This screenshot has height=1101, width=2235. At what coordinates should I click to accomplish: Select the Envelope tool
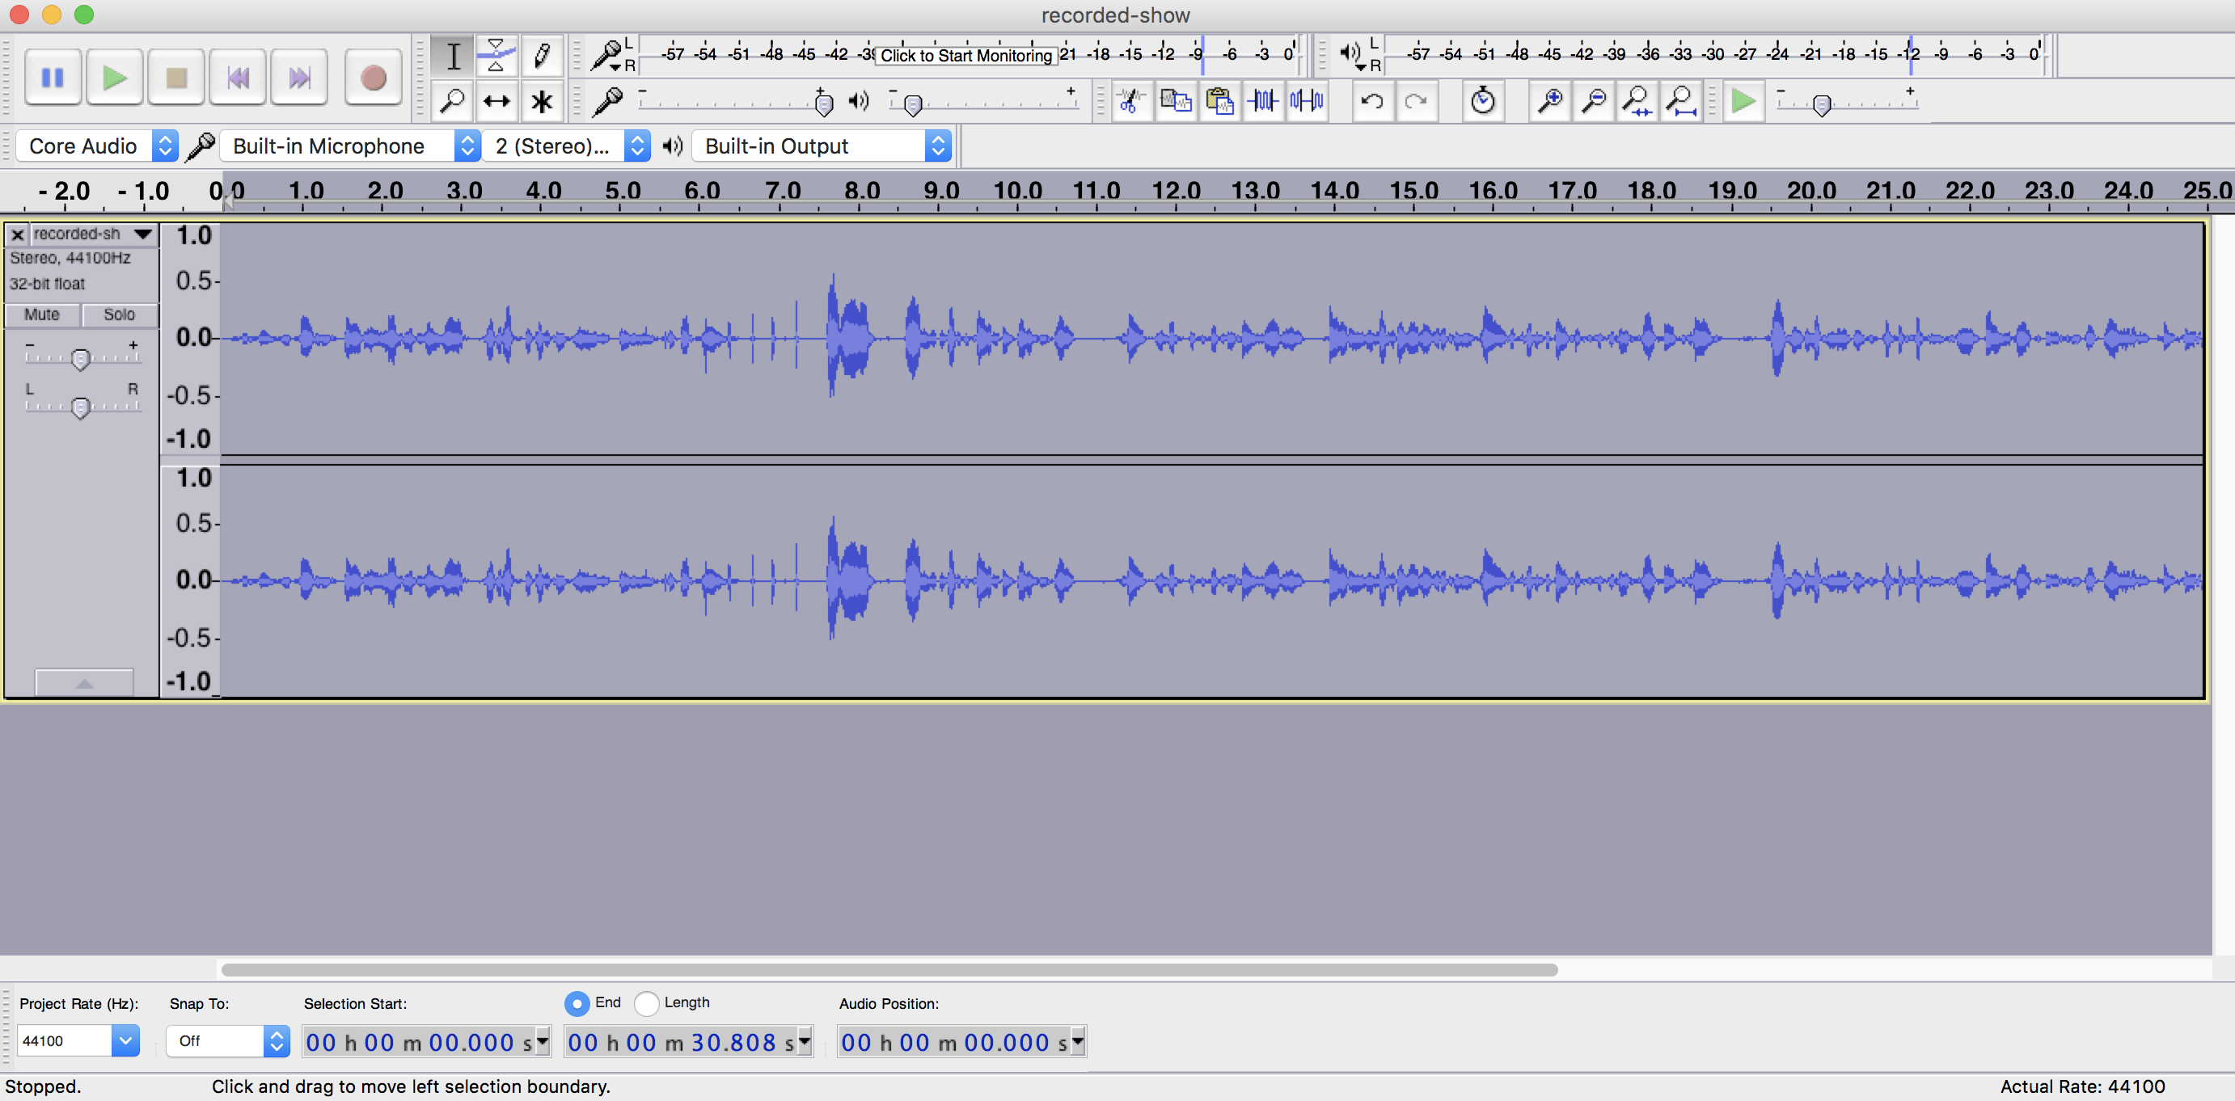click(496, 55)
